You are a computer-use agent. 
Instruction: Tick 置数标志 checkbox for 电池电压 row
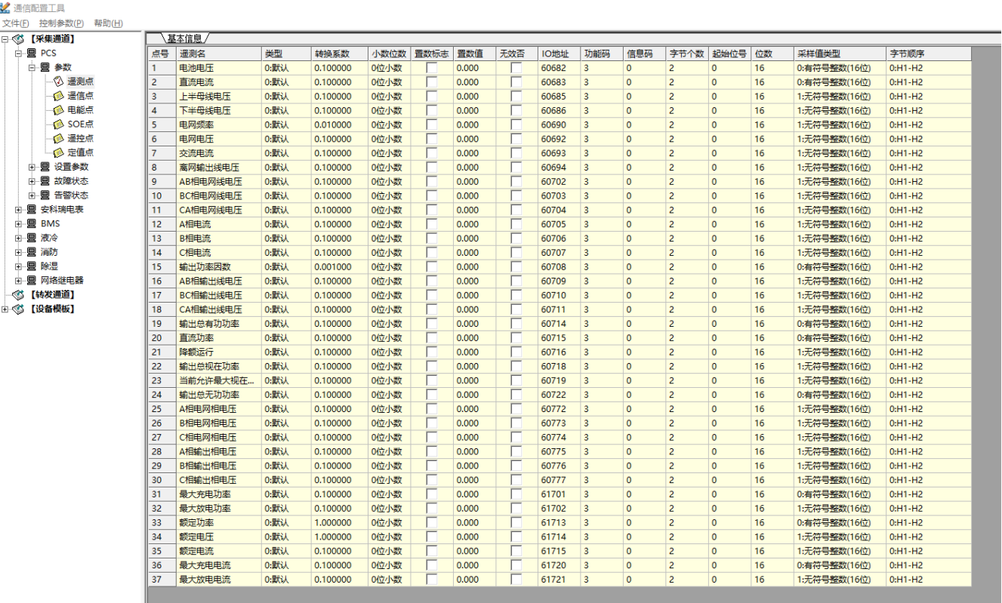point(432,68)
